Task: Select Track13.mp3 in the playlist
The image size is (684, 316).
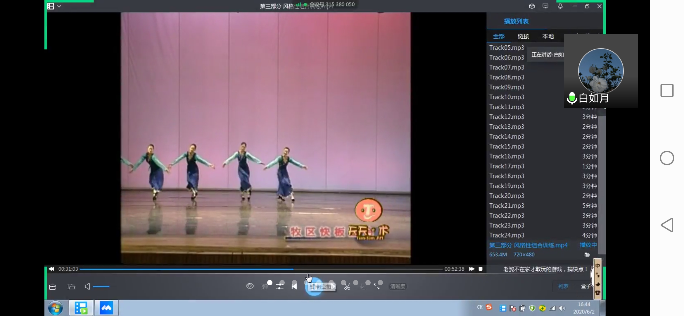Action: pyautogui.click(x=543, y=127)
